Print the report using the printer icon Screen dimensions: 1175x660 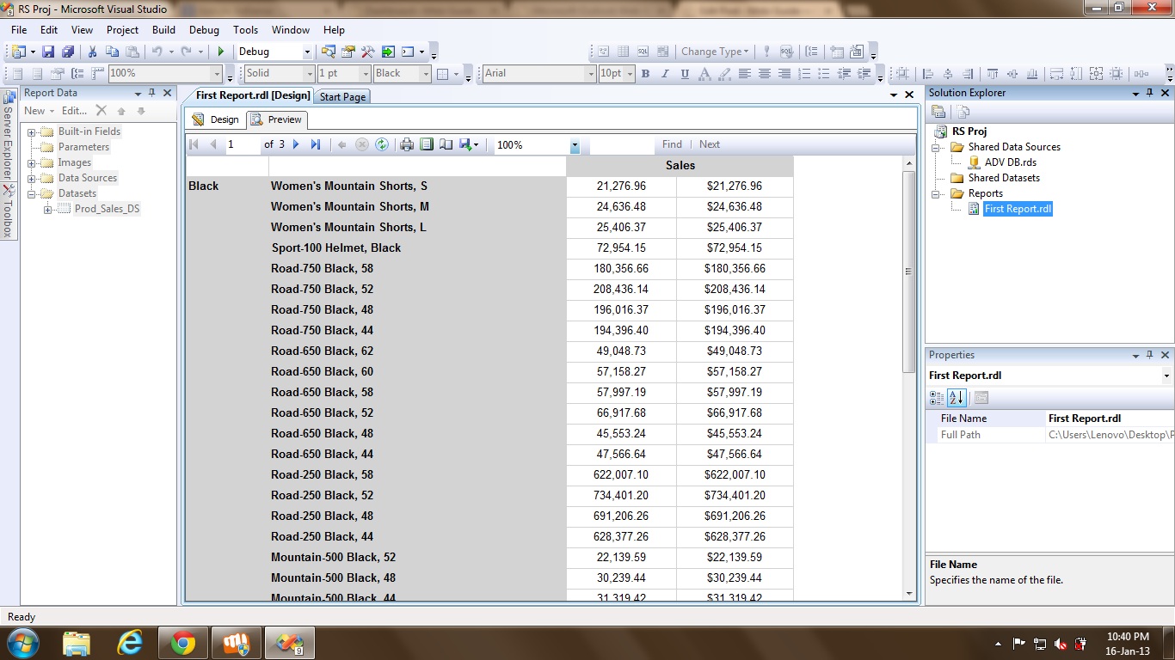click(407, 145)
